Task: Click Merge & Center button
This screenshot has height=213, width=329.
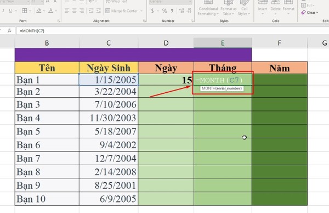Action: [122, 11]
